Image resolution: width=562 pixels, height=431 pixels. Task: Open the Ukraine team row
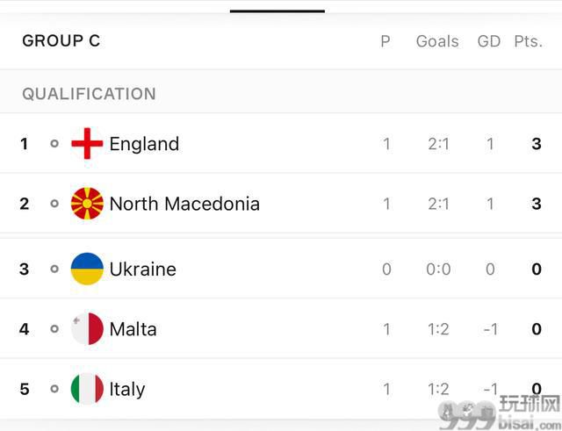coord(281,269)
